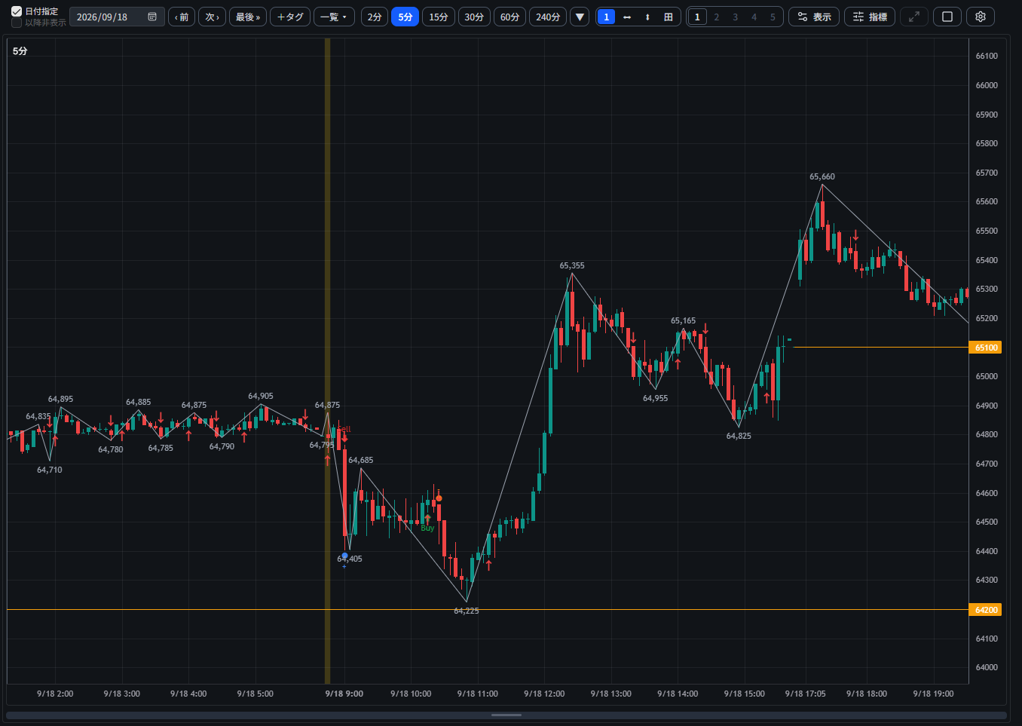Image resolution: width=1022 pixels, height=726 pixels.
Task: Click the square window-mode icon
Action: pyautogui.click(x=947, y=17)
